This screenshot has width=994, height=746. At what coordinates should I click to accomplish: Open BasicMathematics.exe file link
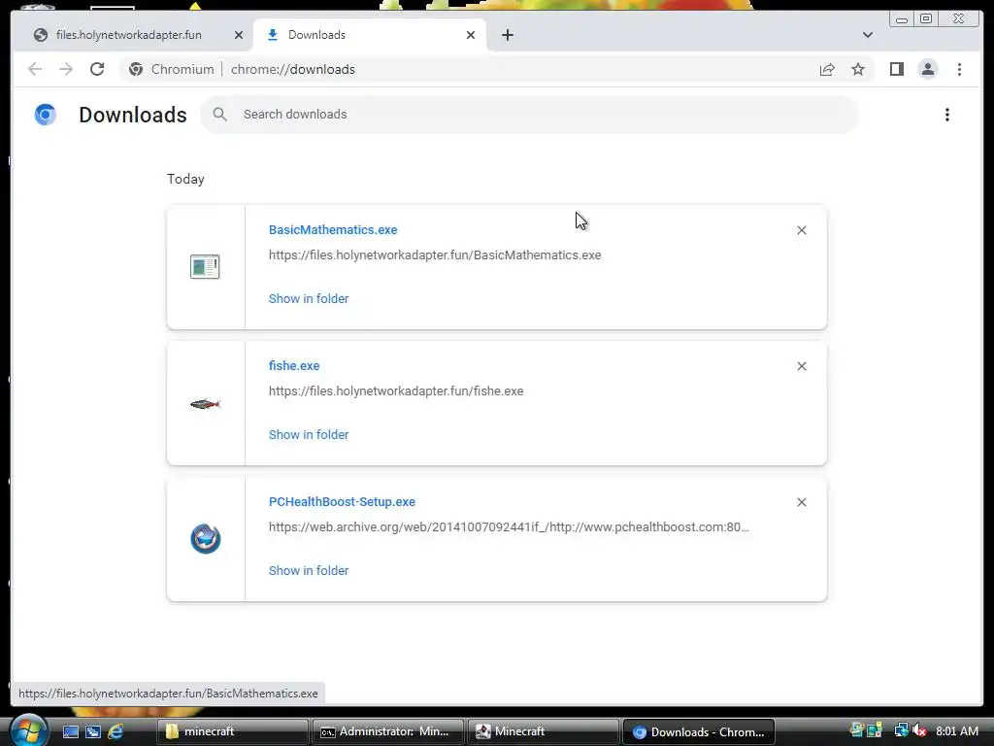(333, 229)
